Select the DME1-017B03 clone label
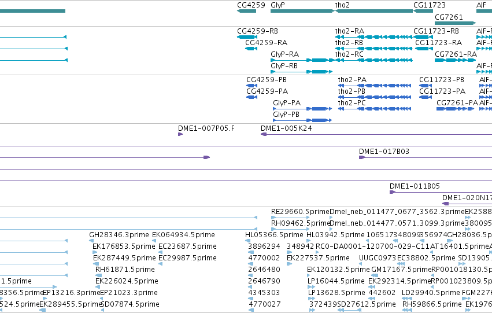 coord(384,152)
